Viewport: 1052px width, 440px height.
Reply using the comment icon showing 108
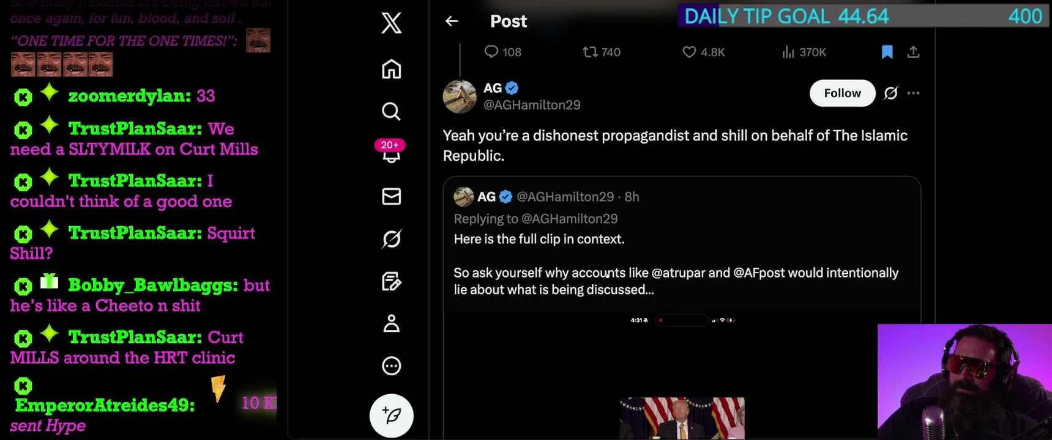coord(502,52)
